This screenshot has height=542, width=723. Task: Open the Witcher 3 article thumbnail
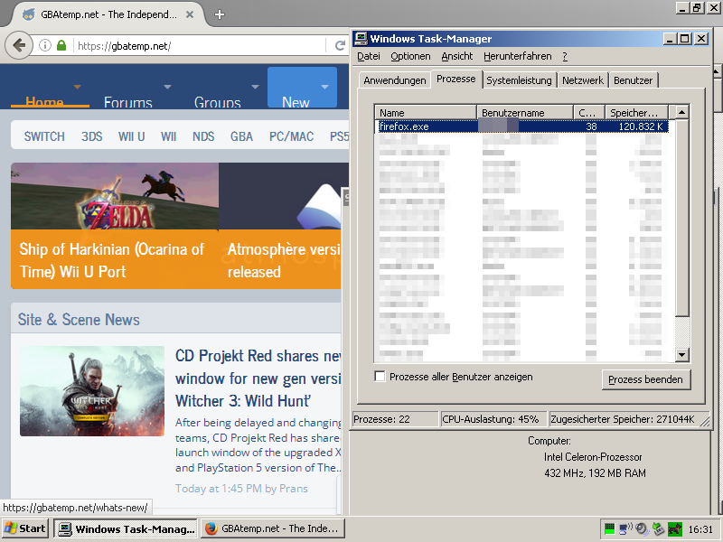tap(92, 391)
